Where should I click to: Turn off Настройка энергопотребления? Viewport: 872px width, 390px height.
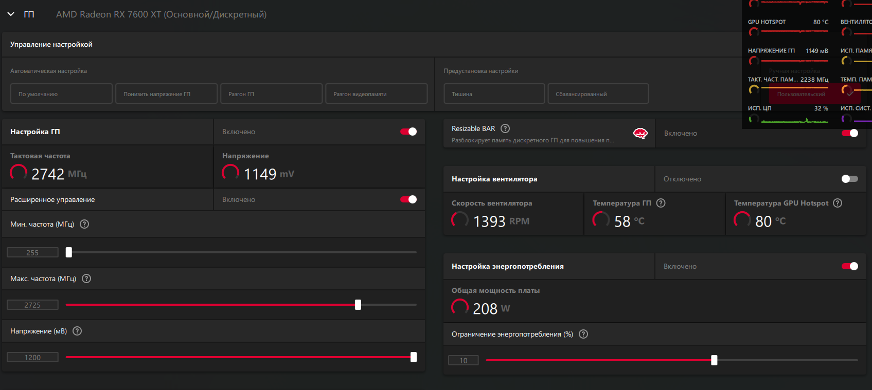[850, 266]
